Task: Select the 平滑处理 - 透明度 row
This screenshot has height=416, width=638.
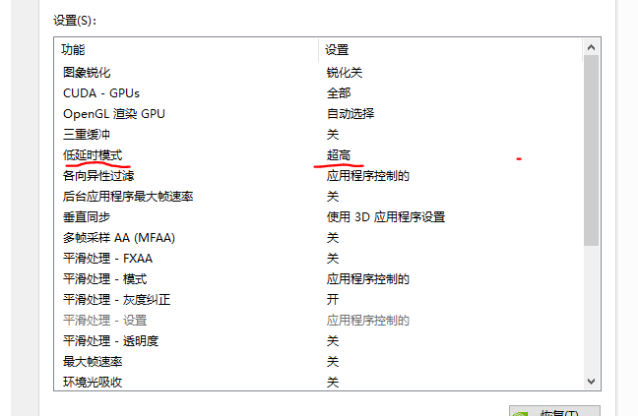Action: [x=110, y=341]
